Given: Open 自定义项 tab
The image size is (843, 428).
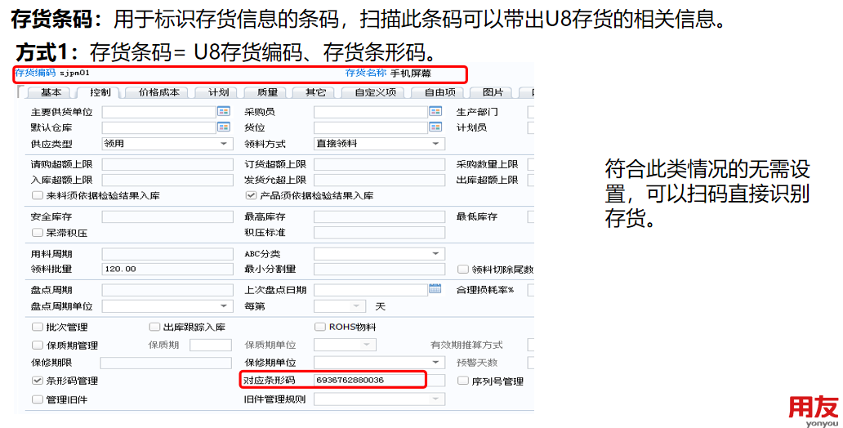Looking at the screenshot, I should 375,92.
